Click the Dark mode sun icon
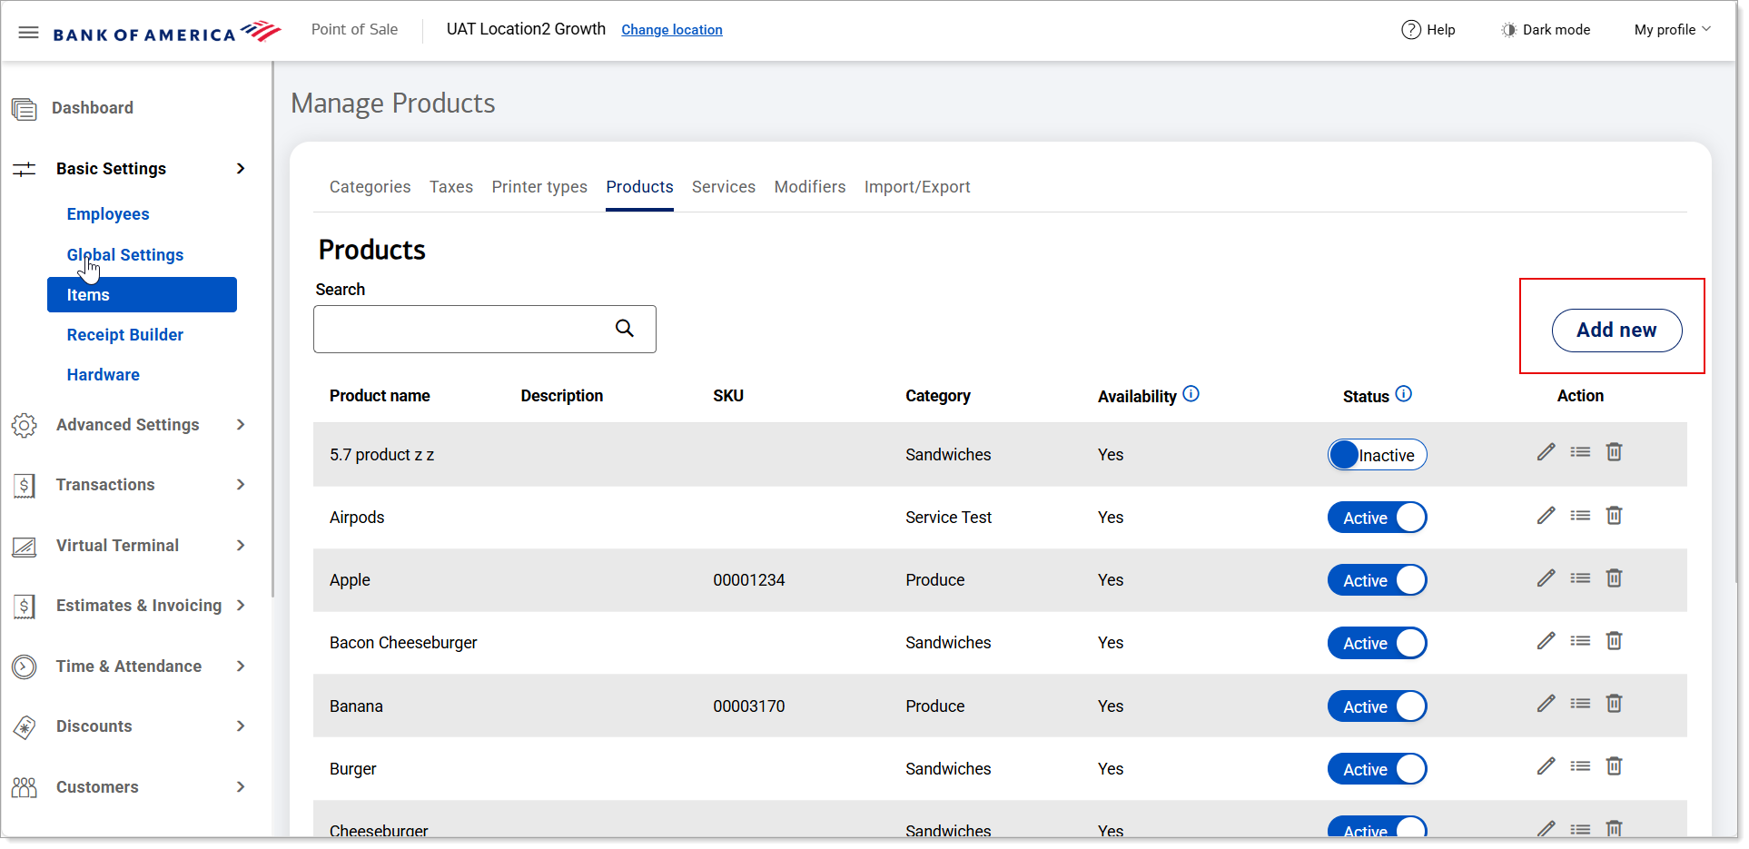Screen dimensions: 1749x849 pyautogui.click(x=1508, y=30)
